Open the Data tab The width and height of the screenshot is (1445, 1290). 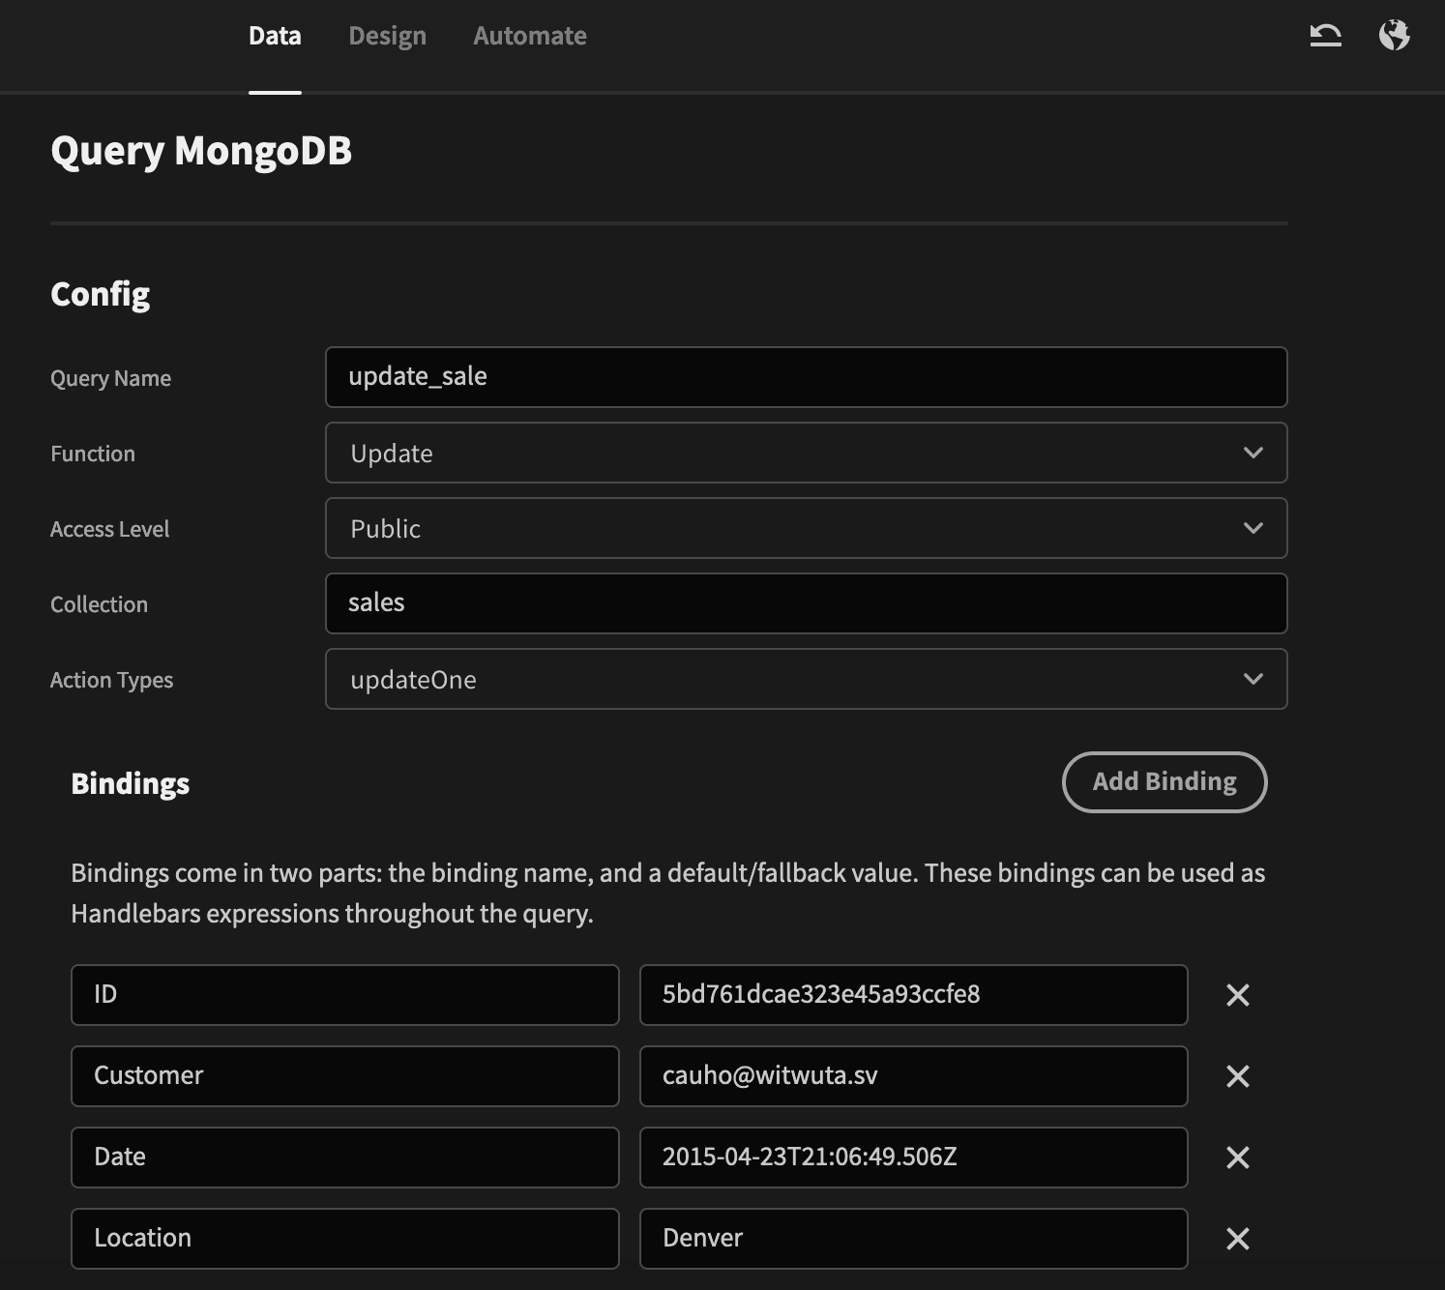(x=275, y=36)
